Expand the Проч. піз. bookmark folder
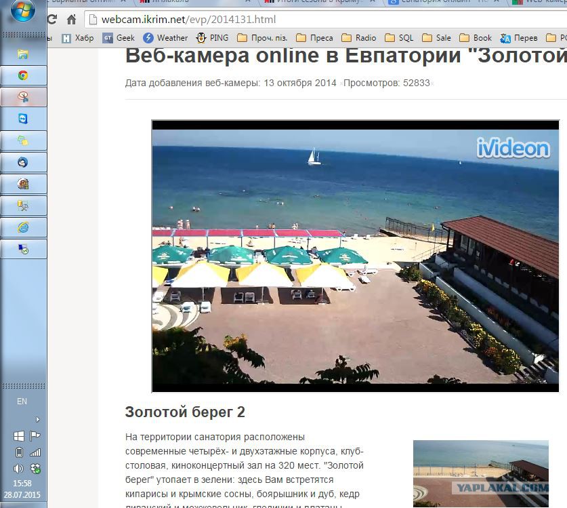This screenshot has height=508, width=567. click(263, 38)
